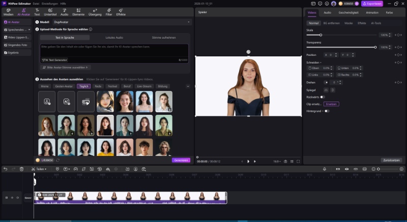This screenshot has height=222, width=407.
Task: Flip horizontally using the Spiegel icon
Action: [x=326, y=90]
